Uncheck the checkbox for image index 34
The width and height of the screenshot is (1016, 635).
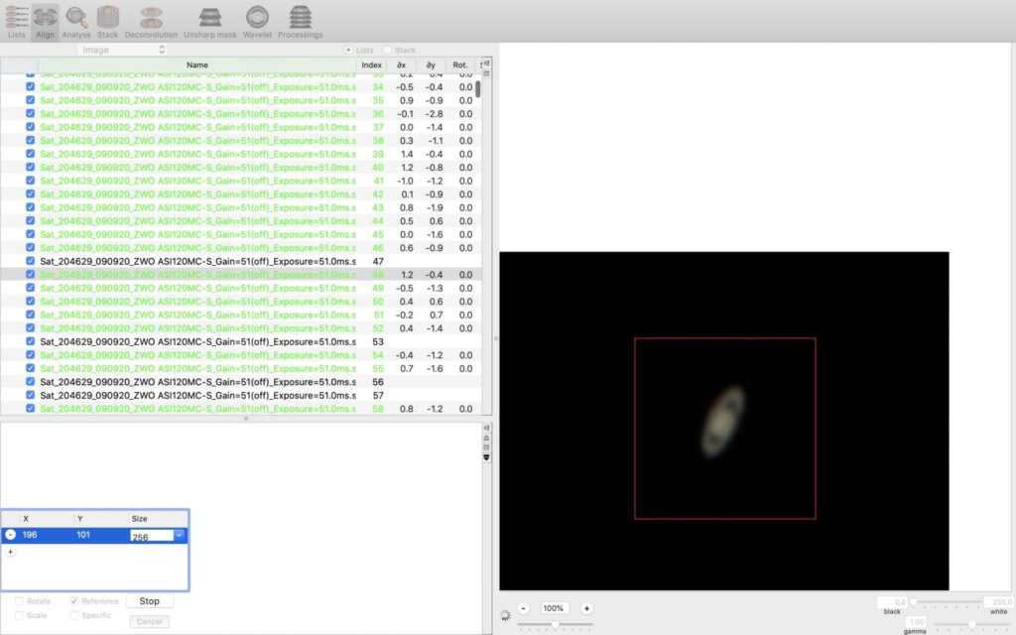[30, 87]
